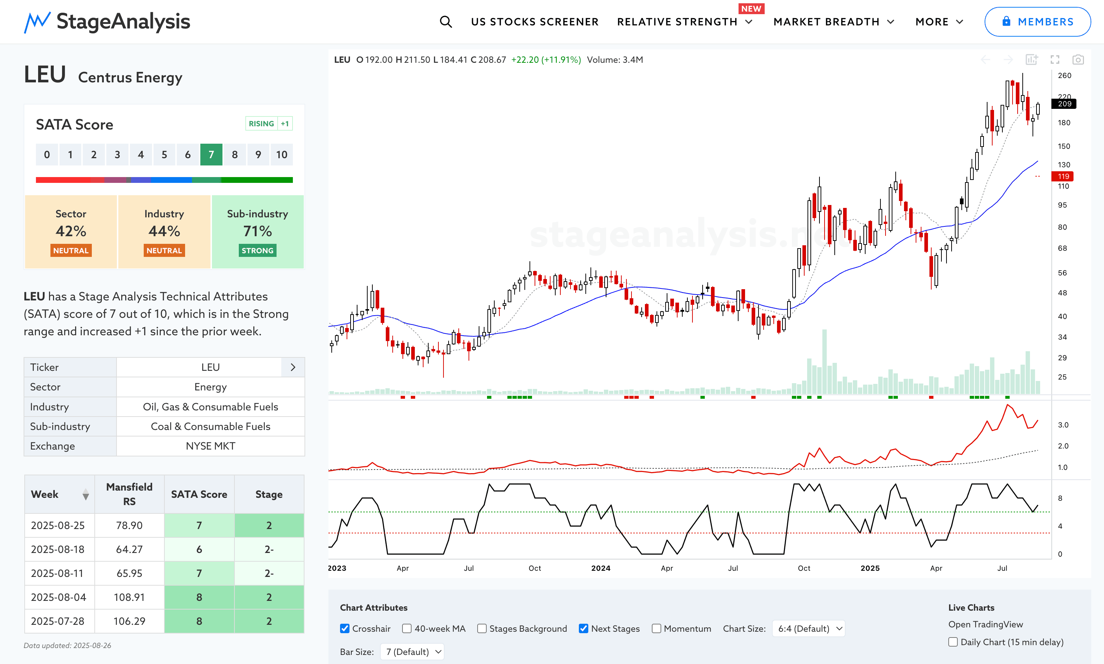Click the SATA Score column header

[199, 495]
